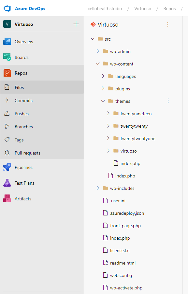Collapse the src folder
The image size is (188, 294).
tap(93, 39)
